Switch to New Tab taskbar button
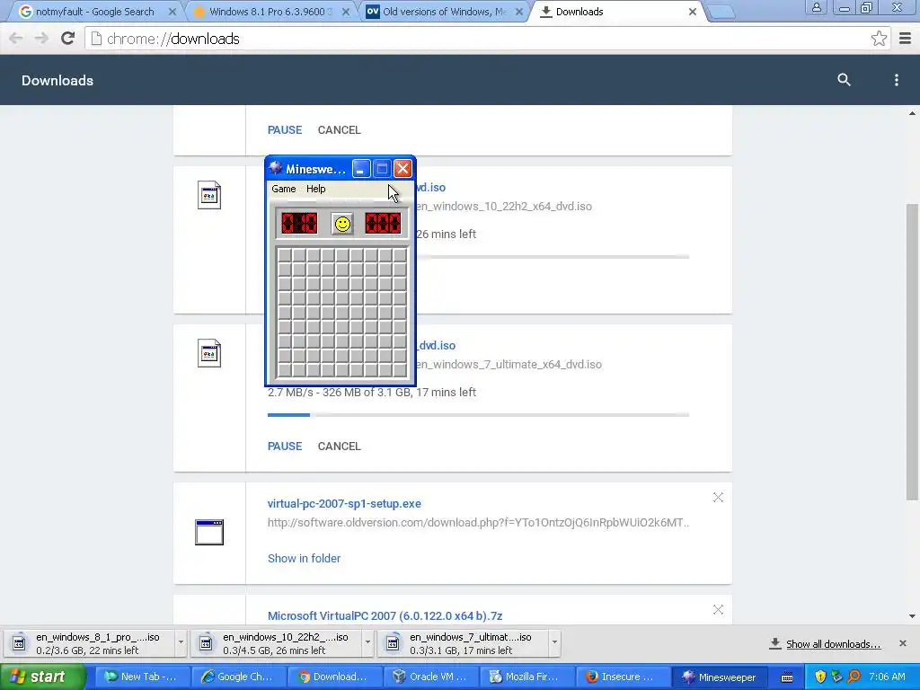Image resolution: width=920 pixels, height=690 pixels. [141, 677]
